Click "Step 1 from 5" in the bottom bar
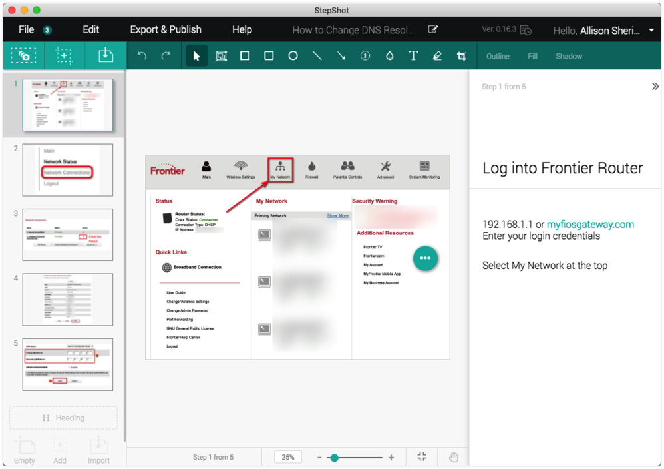The height and width of the screenshot is (469, 664). coord(213,457)
